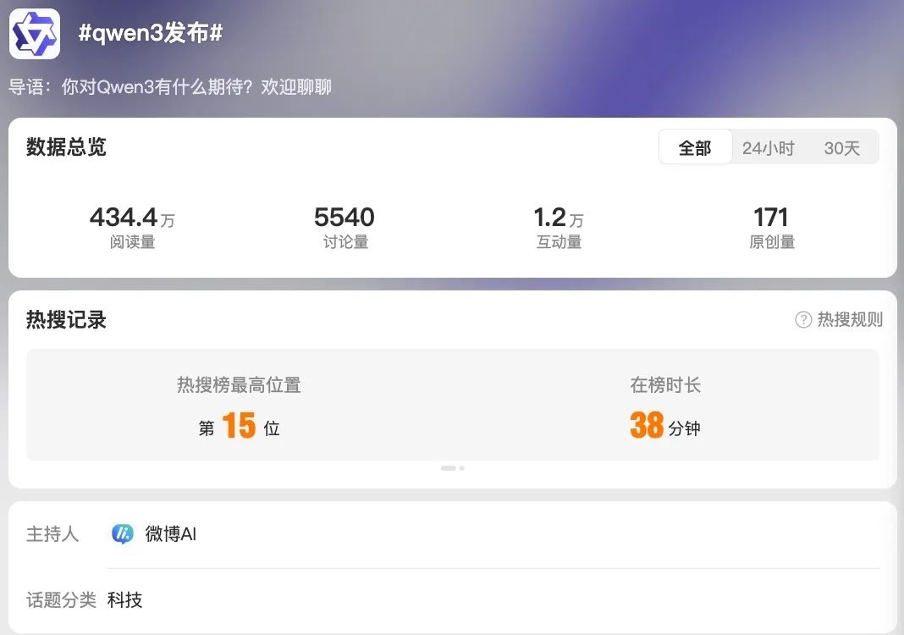The image size is (904, 635).
Task: Click the 数据总览 section heading
Action: (x=66, y=147)
